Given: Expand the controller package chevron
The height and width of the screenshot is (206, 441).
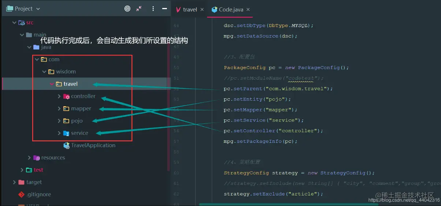Looking at the screenshot, I should [59, 96].
